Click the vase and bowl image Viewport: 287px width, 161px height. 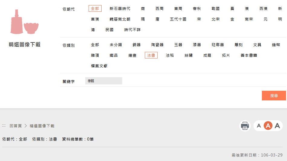[x=24, y=22]
